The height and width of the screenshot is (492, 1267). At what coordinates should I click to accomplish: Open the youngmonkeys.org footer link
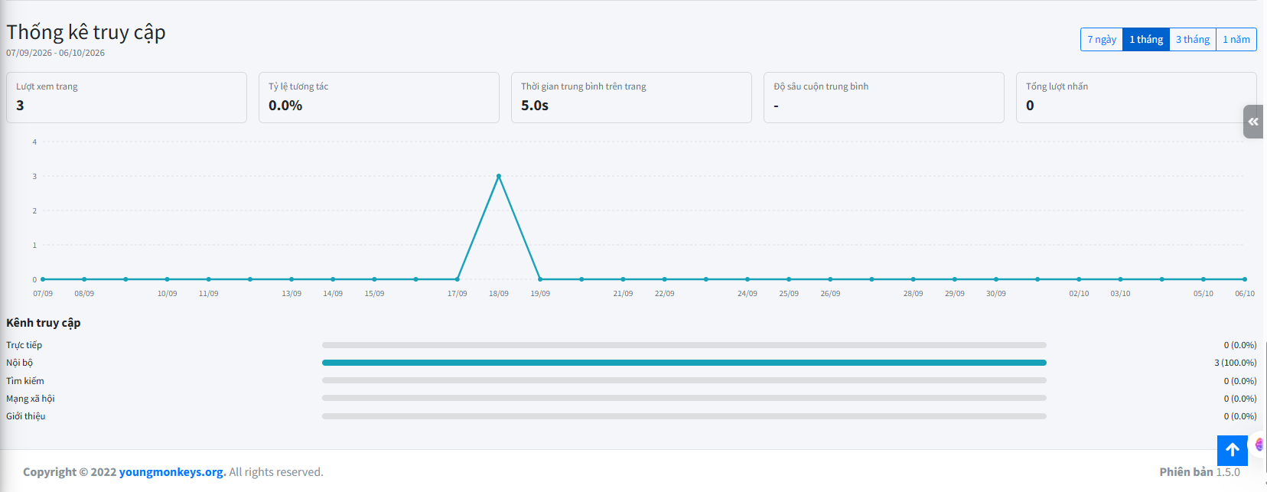[172, 472]
